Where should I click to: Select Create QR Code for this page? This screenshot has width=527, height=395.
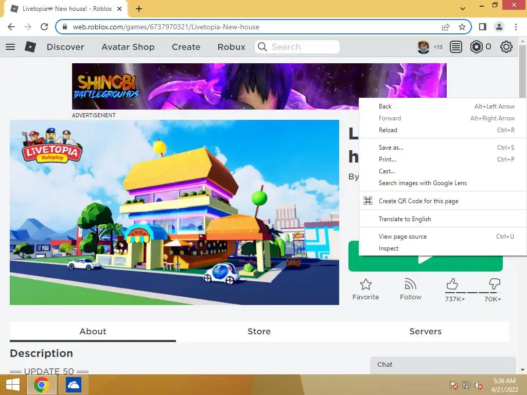tap(443, 201)
